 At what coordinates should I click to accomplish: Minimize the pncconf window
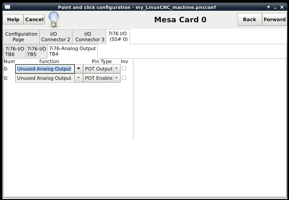[x=275, y=7]
